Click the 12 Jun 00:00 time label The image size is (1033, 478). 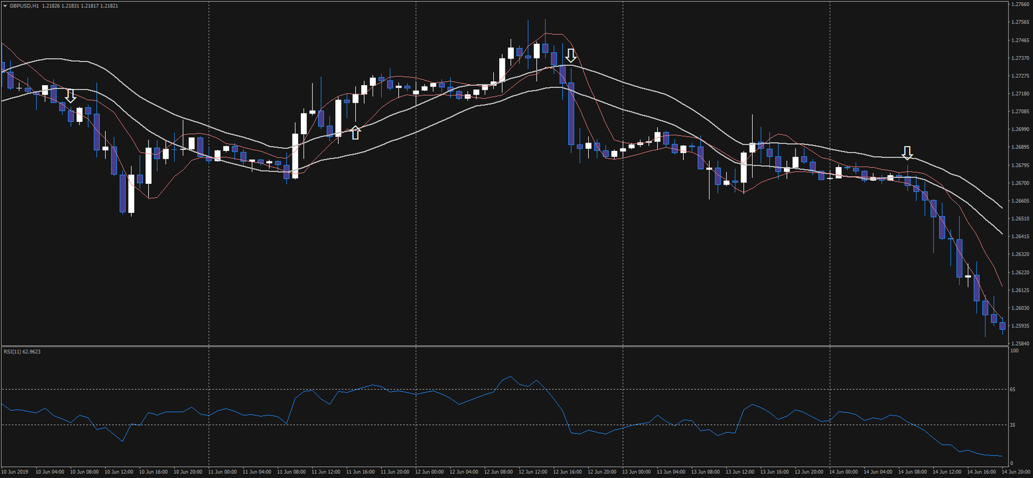(x=429, y=472)
